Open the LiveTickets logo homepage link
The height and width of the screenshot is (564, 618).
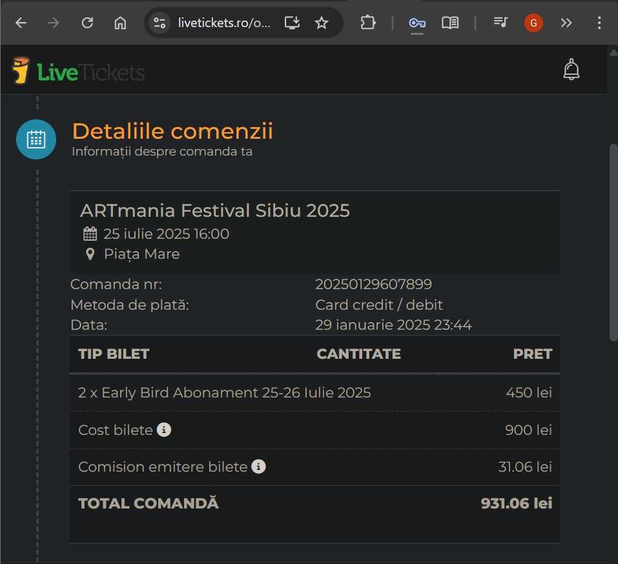coord(78,71)
